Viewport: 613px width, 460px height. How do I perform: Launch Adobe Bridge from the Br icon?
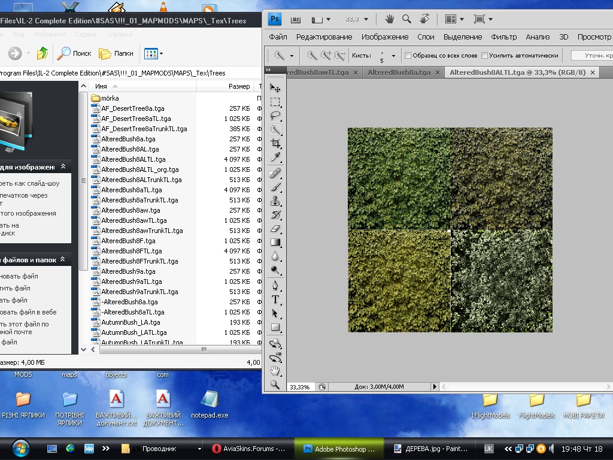pos(296,19)
